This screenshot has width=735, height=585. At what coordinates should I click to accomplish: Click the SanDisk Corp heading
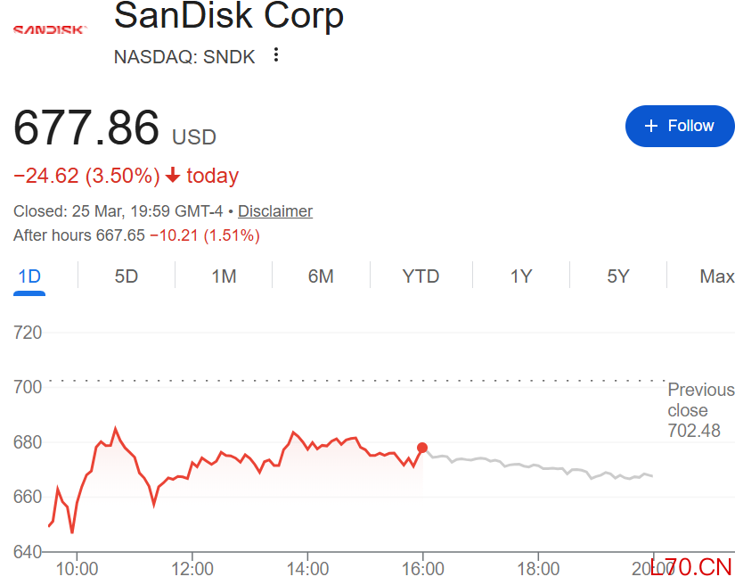tap(229, 16)
